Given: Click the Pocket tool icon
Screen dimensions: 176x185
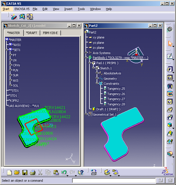Looking at the screenshot, I should tap(170, 78).
